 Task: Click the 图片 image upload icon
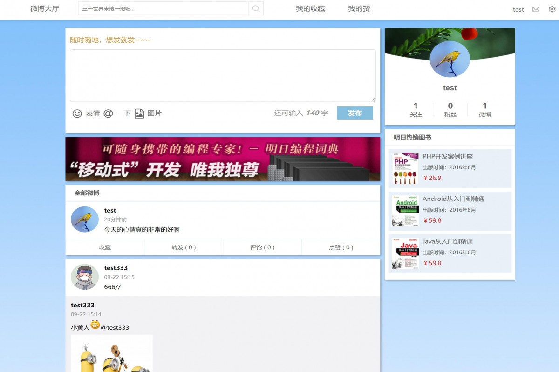[139, 113]
